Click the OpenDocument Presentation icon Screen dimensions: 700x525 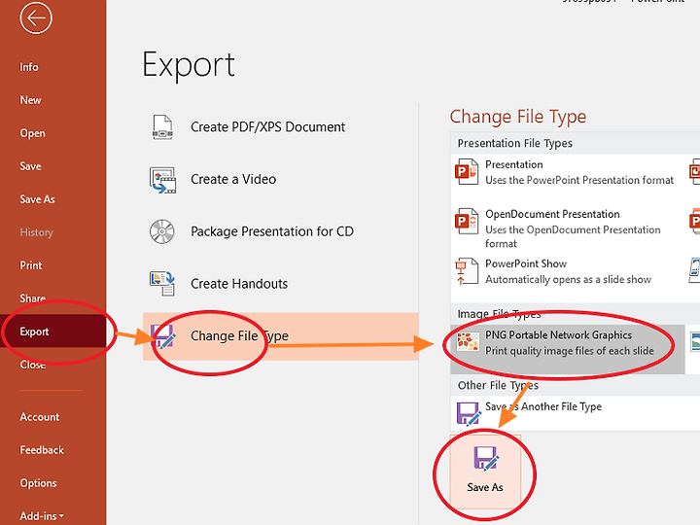(467, 222)
